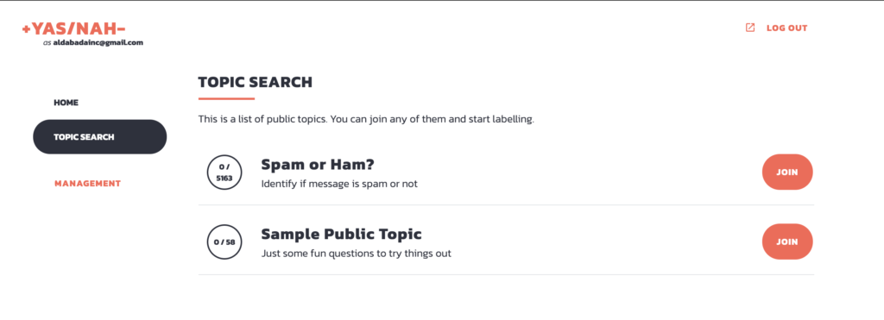Click the +YAS/NAH- logo
This screenshot has height=320, width=884.
[74, 28]
